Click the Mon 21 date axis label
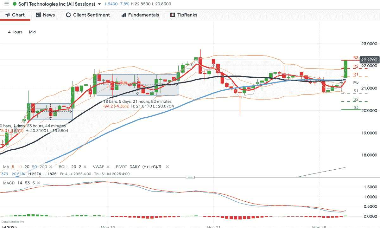 (x=213, y=227)
